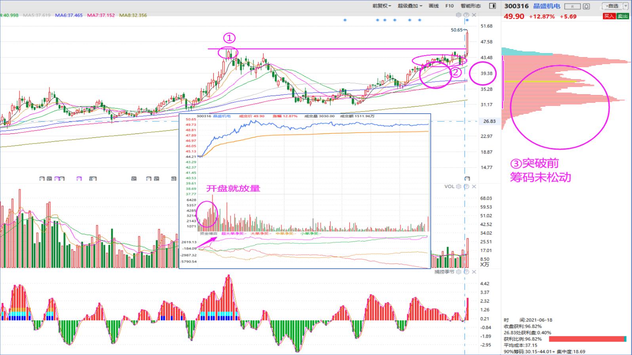
Task: Click stock code 300316
Action: pos(516,6)
